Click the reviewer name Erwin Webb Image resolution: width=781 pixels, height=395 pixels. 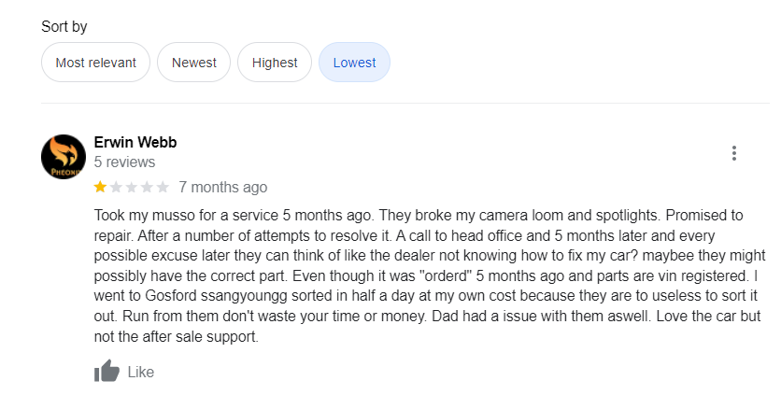135,142
